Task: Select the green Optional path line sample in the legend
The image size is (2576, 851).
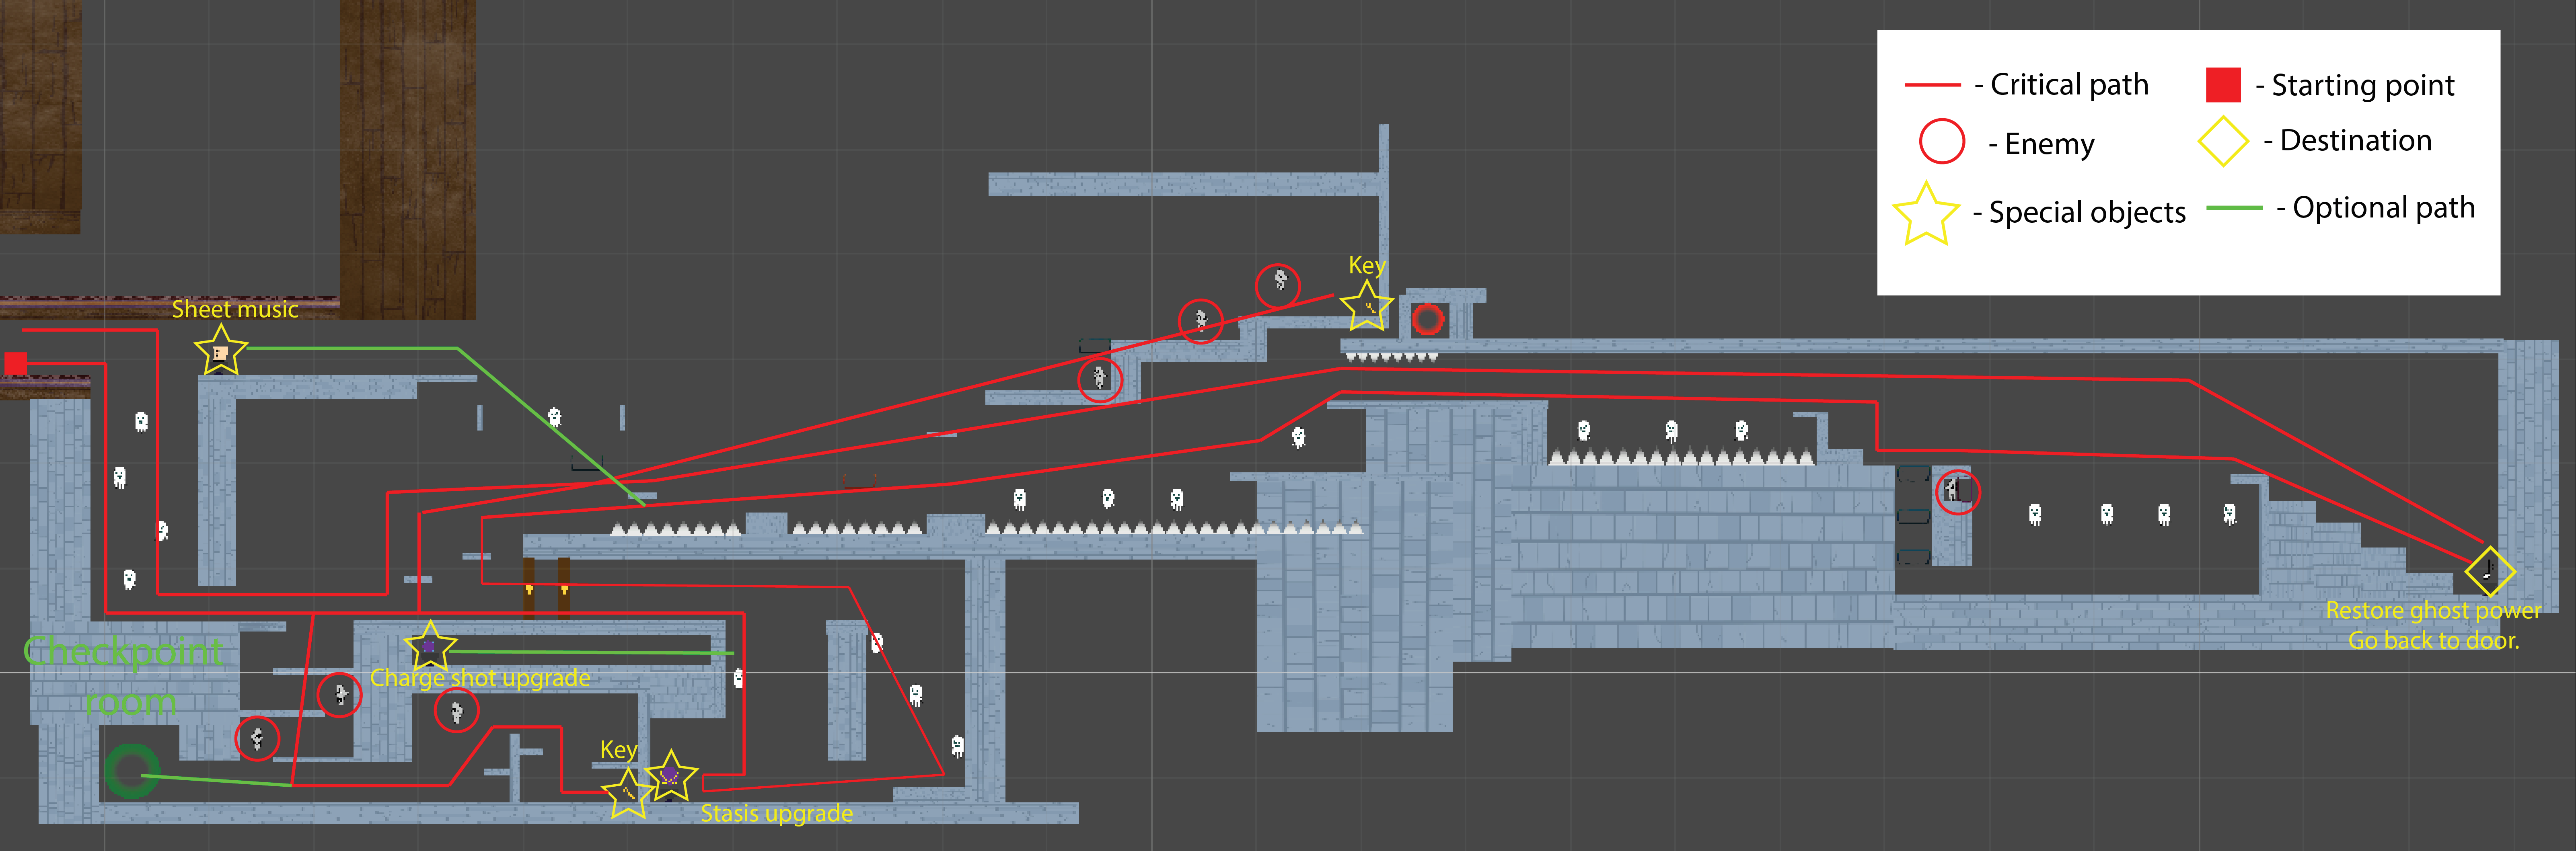Action: [2234, 208]
